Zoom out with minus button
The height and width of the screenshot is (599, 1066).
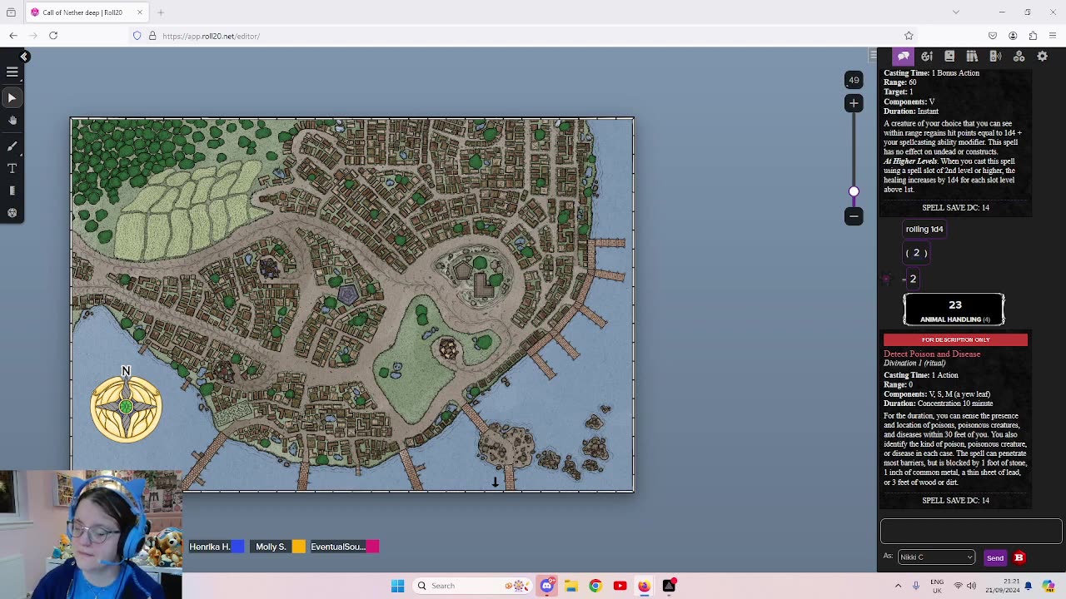coord(854,216)
